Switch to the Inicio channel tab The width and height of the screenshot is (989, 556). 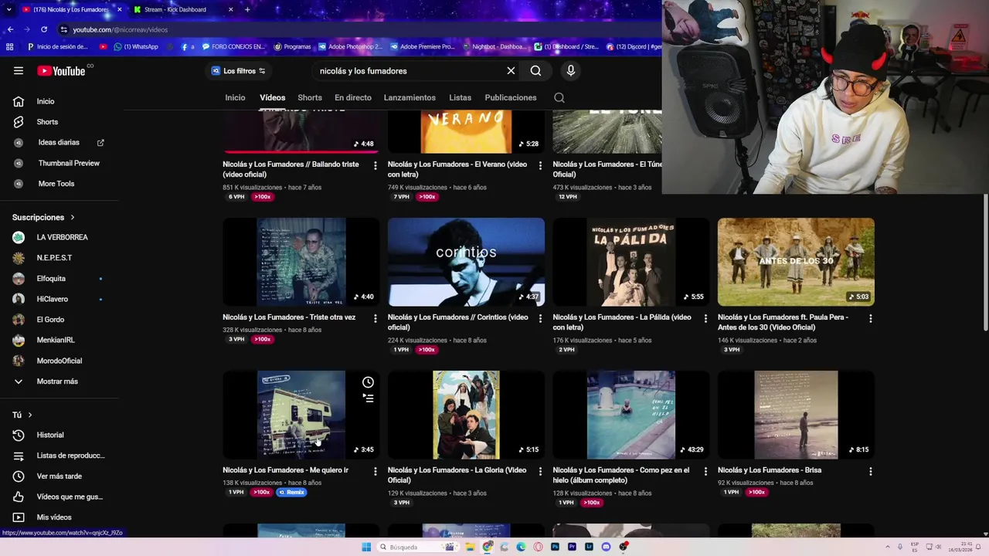coord(235,97)
